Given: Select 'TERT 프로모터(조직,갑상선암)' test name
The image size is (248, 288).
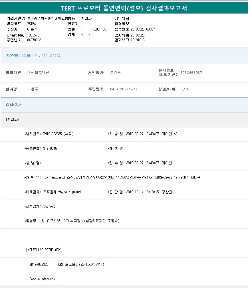Looking at the screenshot, I should 80,264.
